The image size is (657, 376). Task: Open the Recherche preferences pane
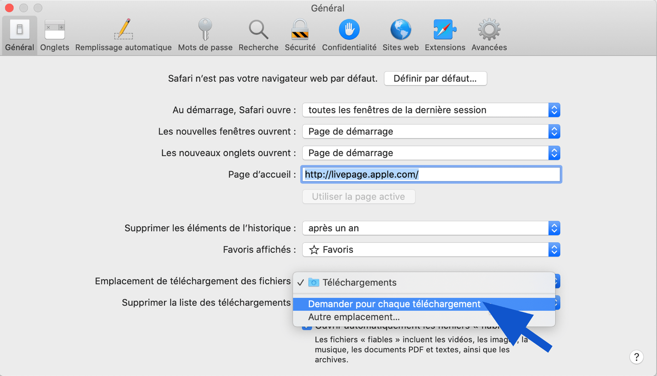(258, 35)
